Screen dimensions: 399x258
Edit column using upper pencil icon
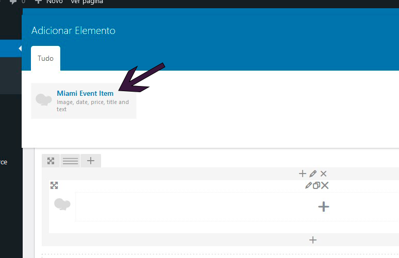313,174
